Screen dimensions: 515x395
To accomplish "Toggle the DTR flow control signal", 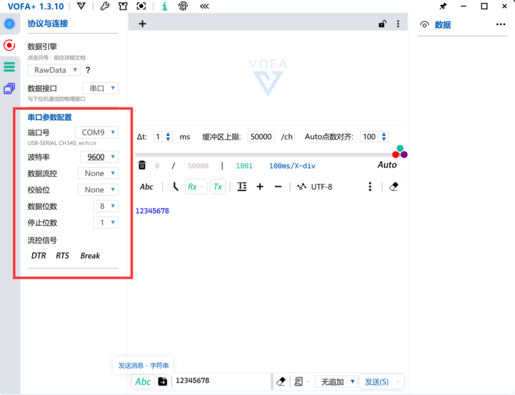I will [39, 256].
